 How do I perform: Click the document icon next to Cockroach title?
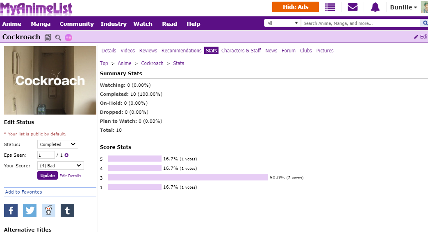pyautogui.click(x=48, y=38)
